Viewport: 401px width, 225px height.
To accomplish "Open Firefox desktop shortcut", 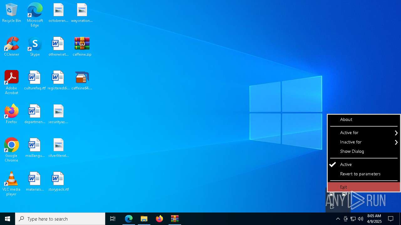I will click(x=12, y=114).
